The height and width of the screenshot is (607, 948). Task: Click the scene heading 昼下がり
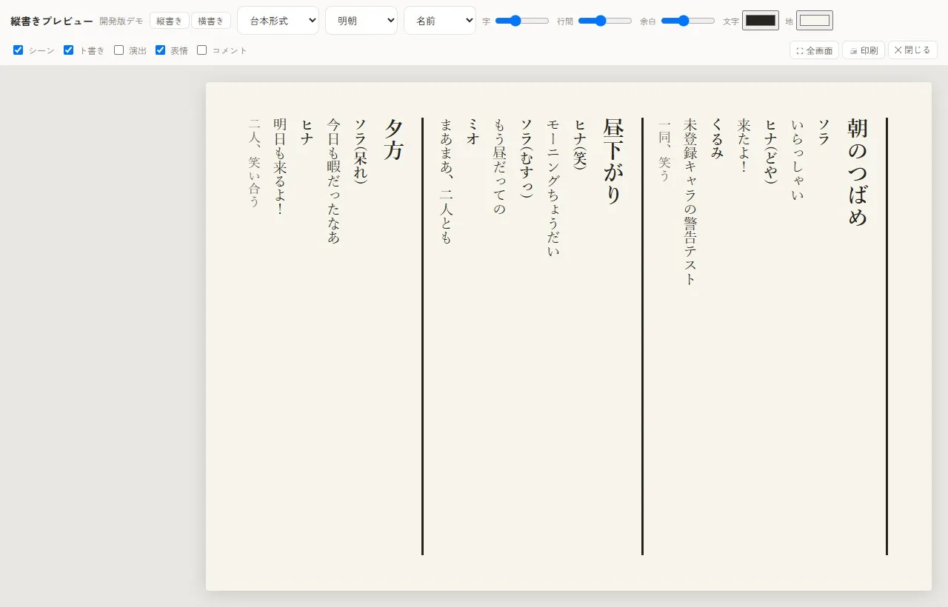tap(613, 161)
